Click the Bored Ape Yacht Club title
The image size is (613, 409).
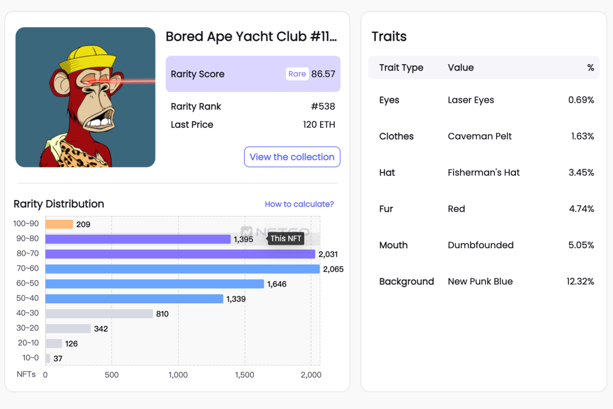pyautogui.click(x=251, y=37)
